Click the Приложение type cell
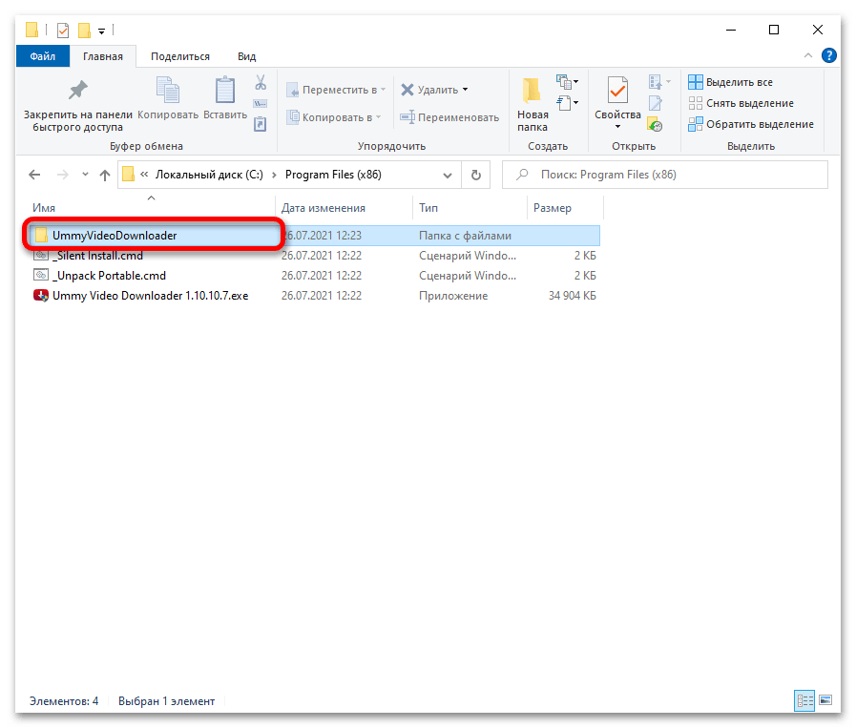The width and height of the screenshot is (856, 728). coord(453,296)
